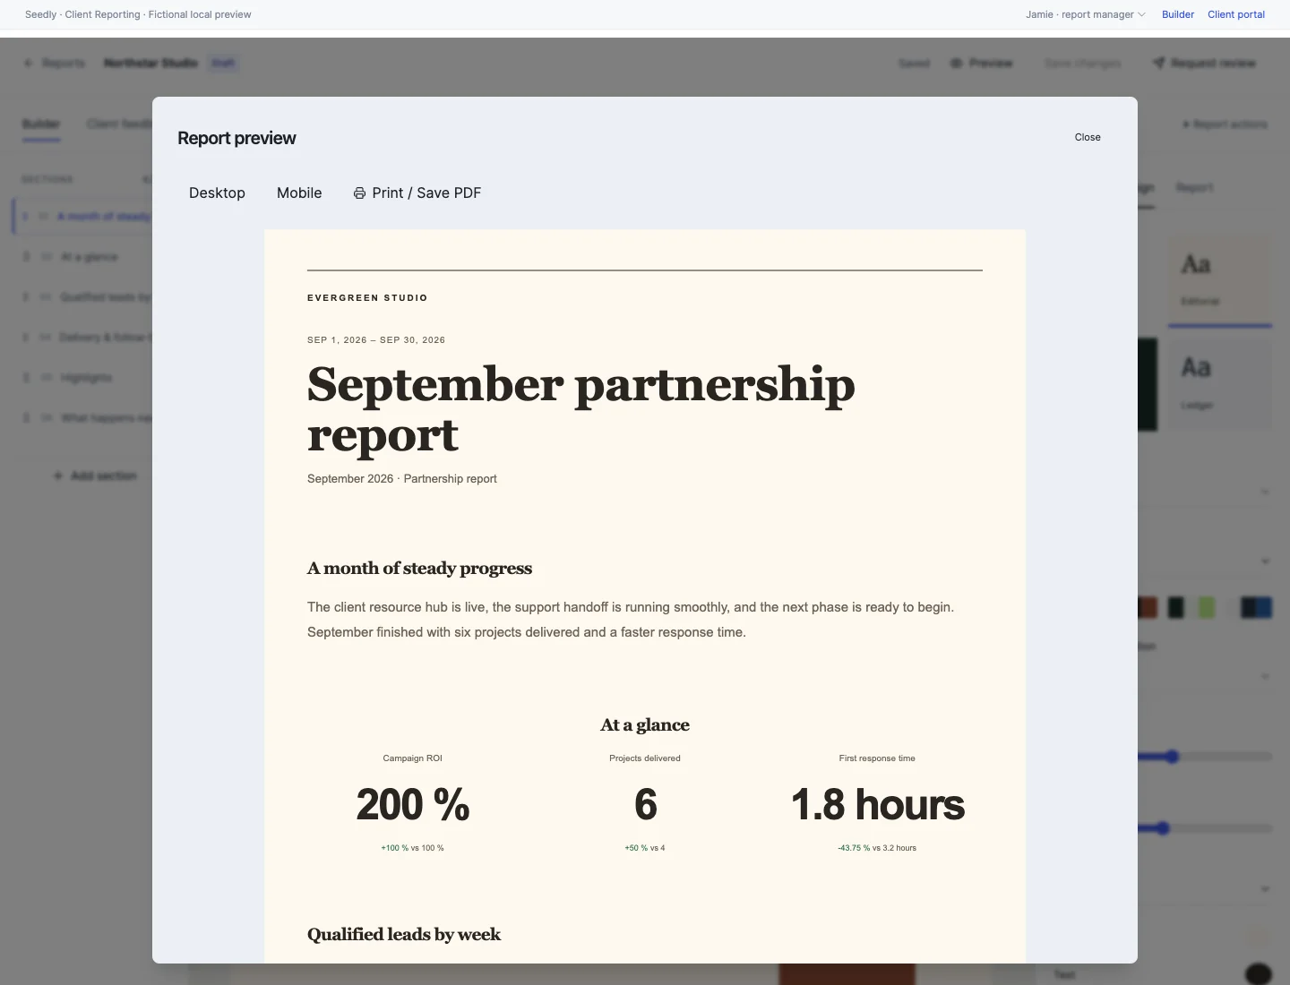Select the At a glance section row
The image size is (1290, 985).
pos(83,257)
